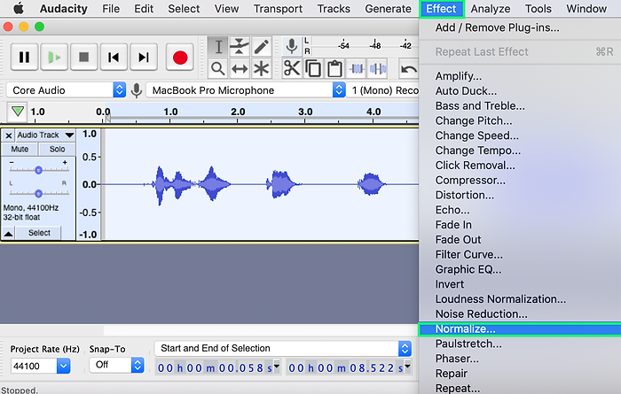Click the Trim audio outside selection icon
This screenshot has width=621, height=394.
[x=357, y=69]
